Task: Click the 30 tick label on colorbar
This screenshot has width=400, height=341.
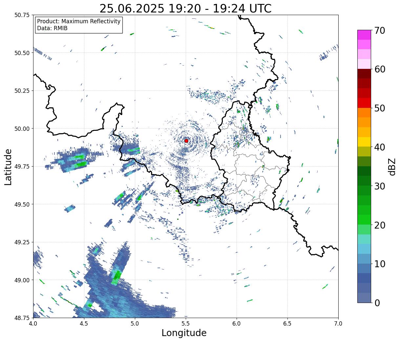Action: (x=380, y=186)
